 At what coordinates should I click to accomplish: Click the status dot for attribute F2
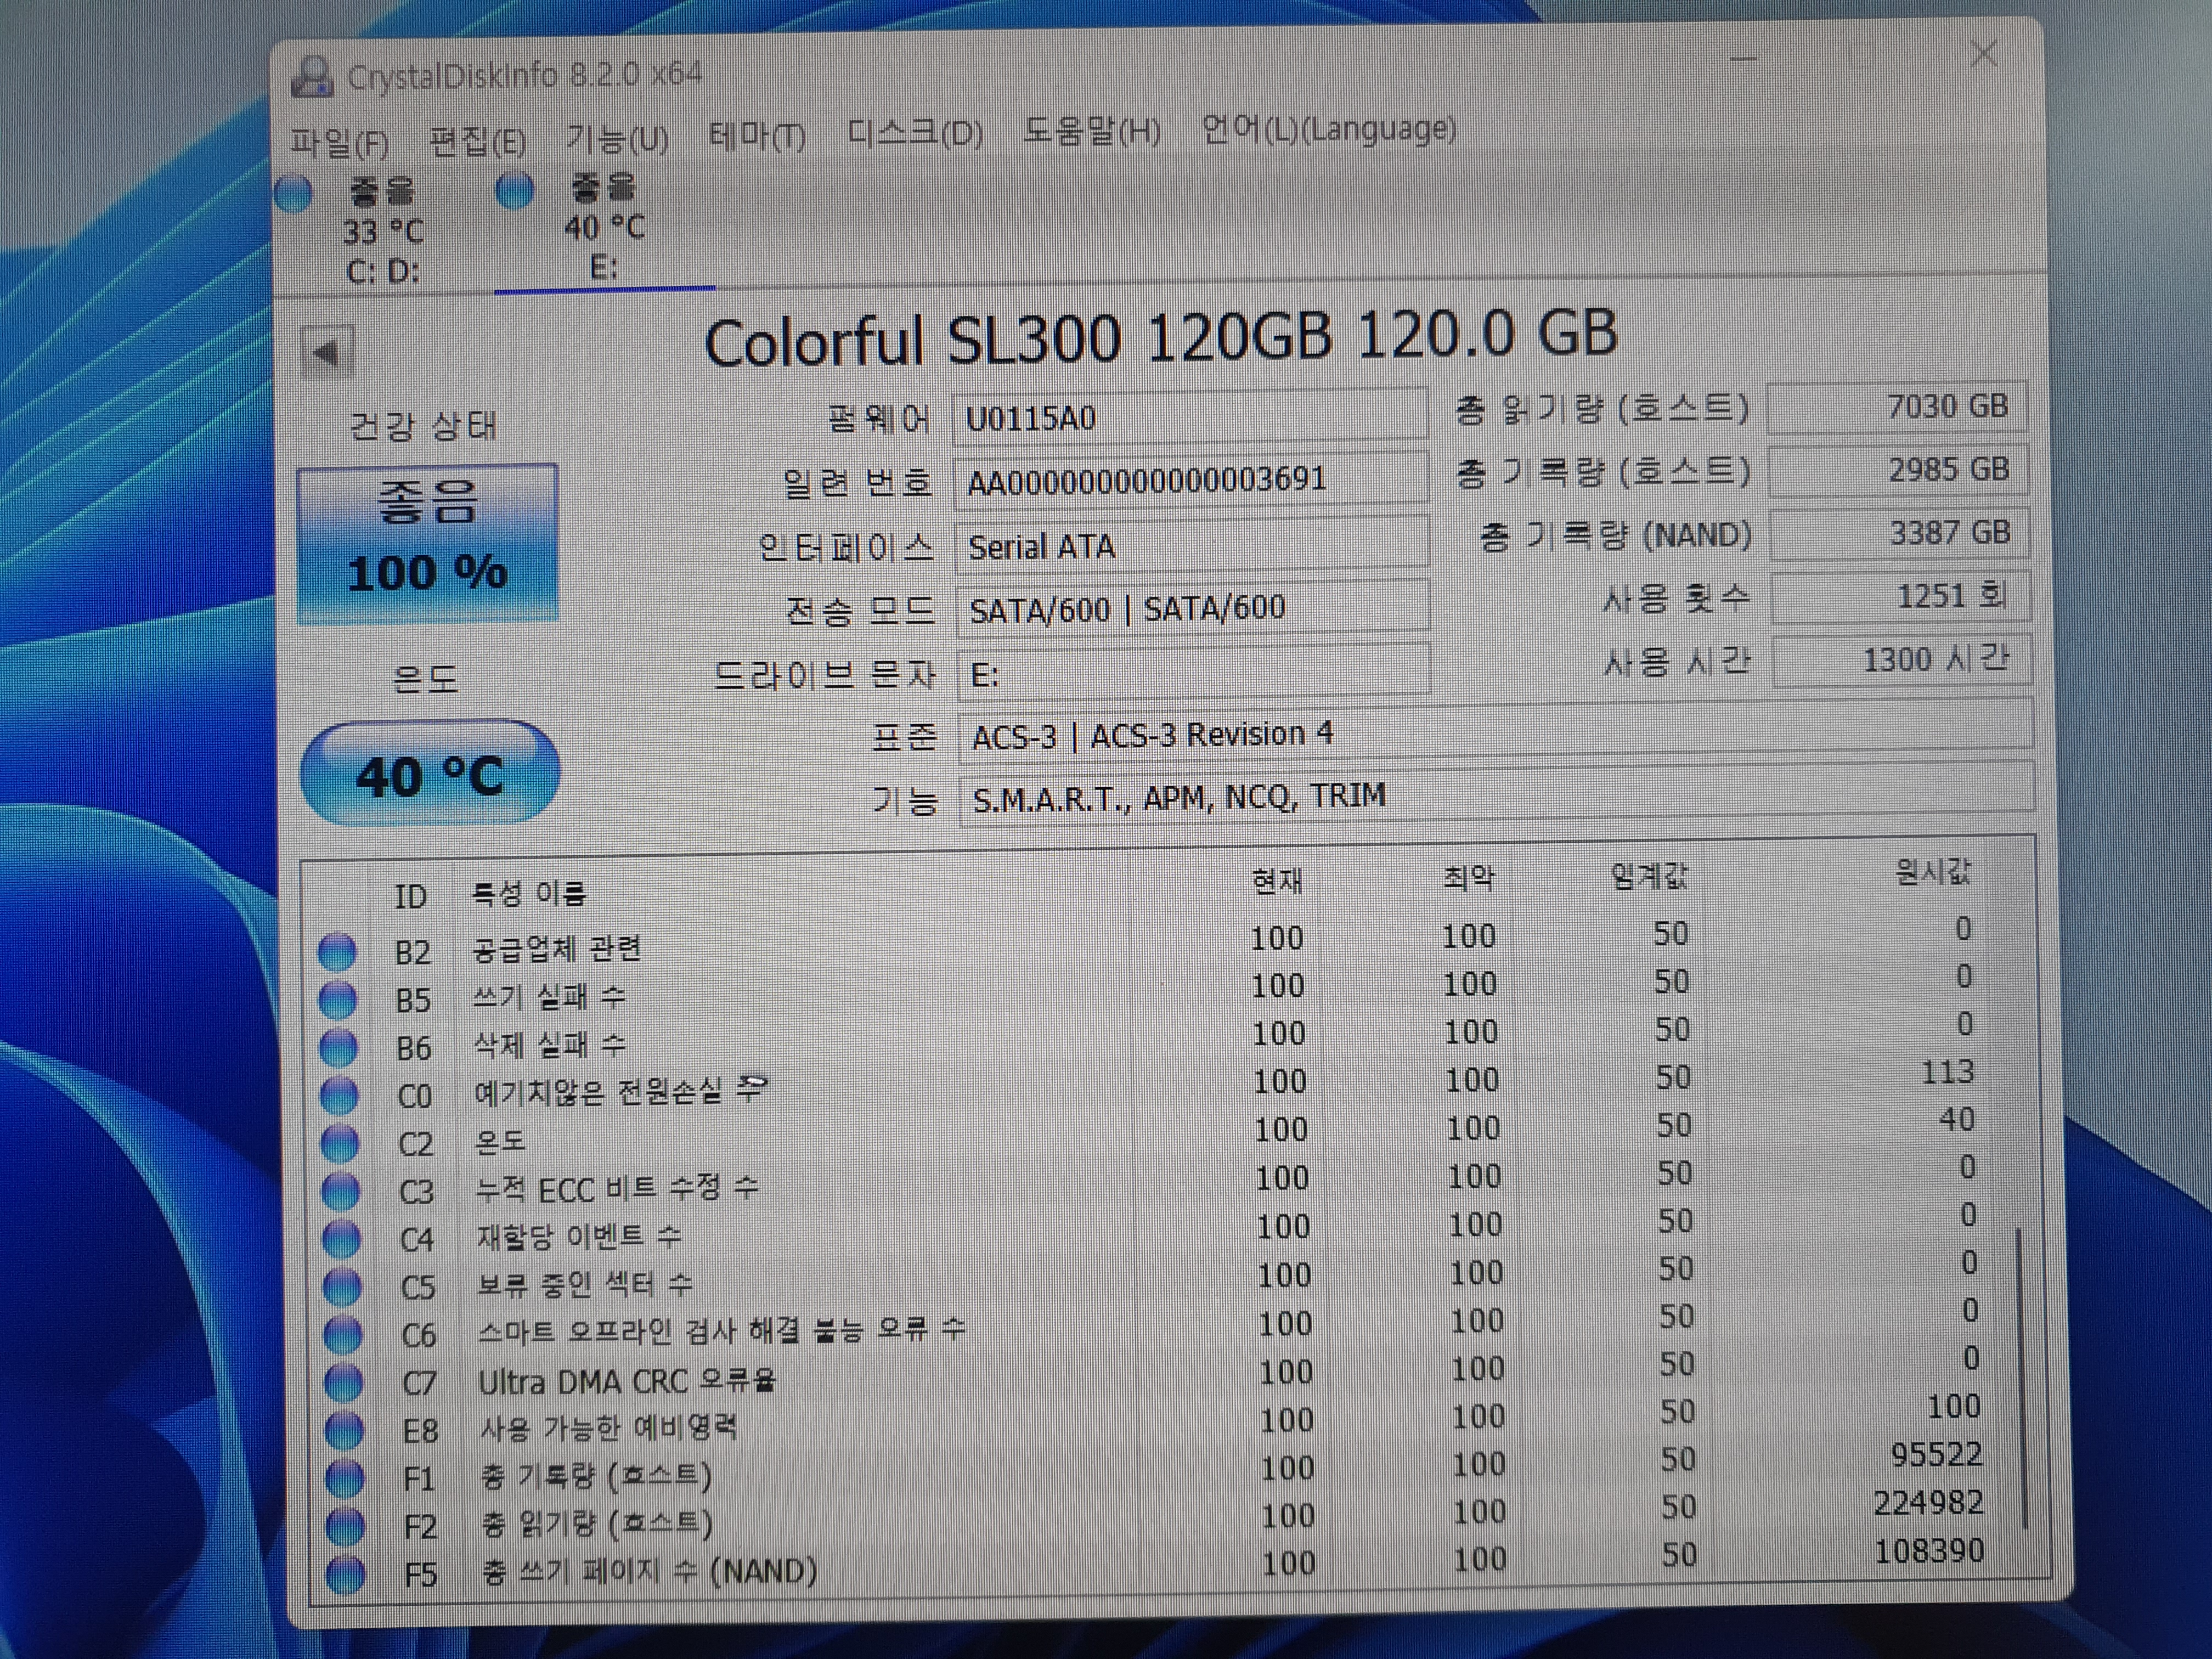pyautogui.click(x=346, y=1526)
